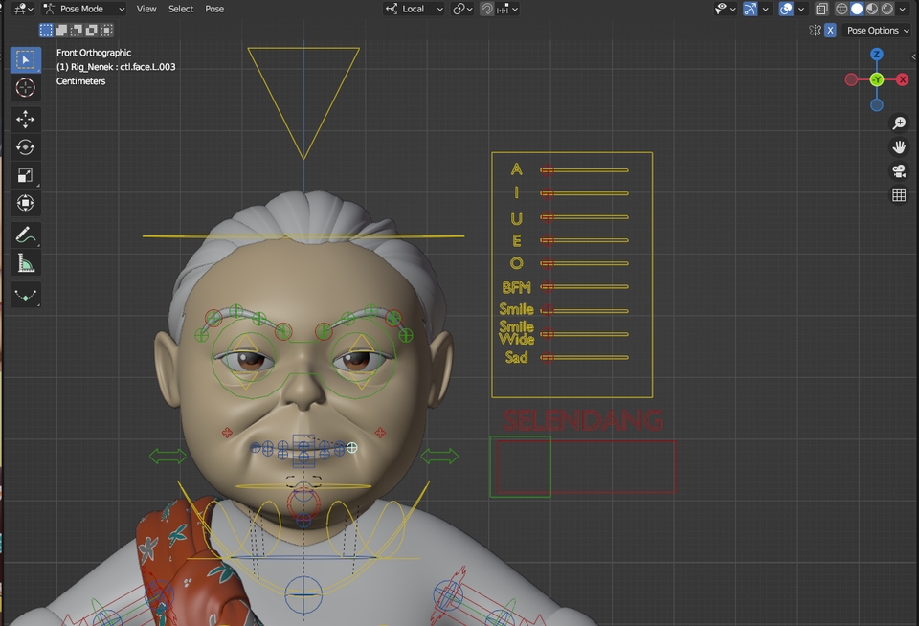The image size is (919, 626).
Task: Open the Select menu
Action: [x=180, y=9]
